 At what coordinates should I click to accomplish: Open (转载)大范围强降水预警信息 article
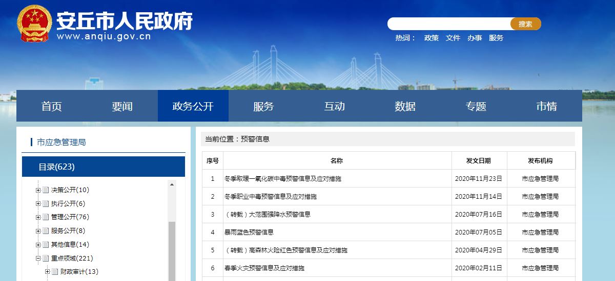tap(268, 215)
